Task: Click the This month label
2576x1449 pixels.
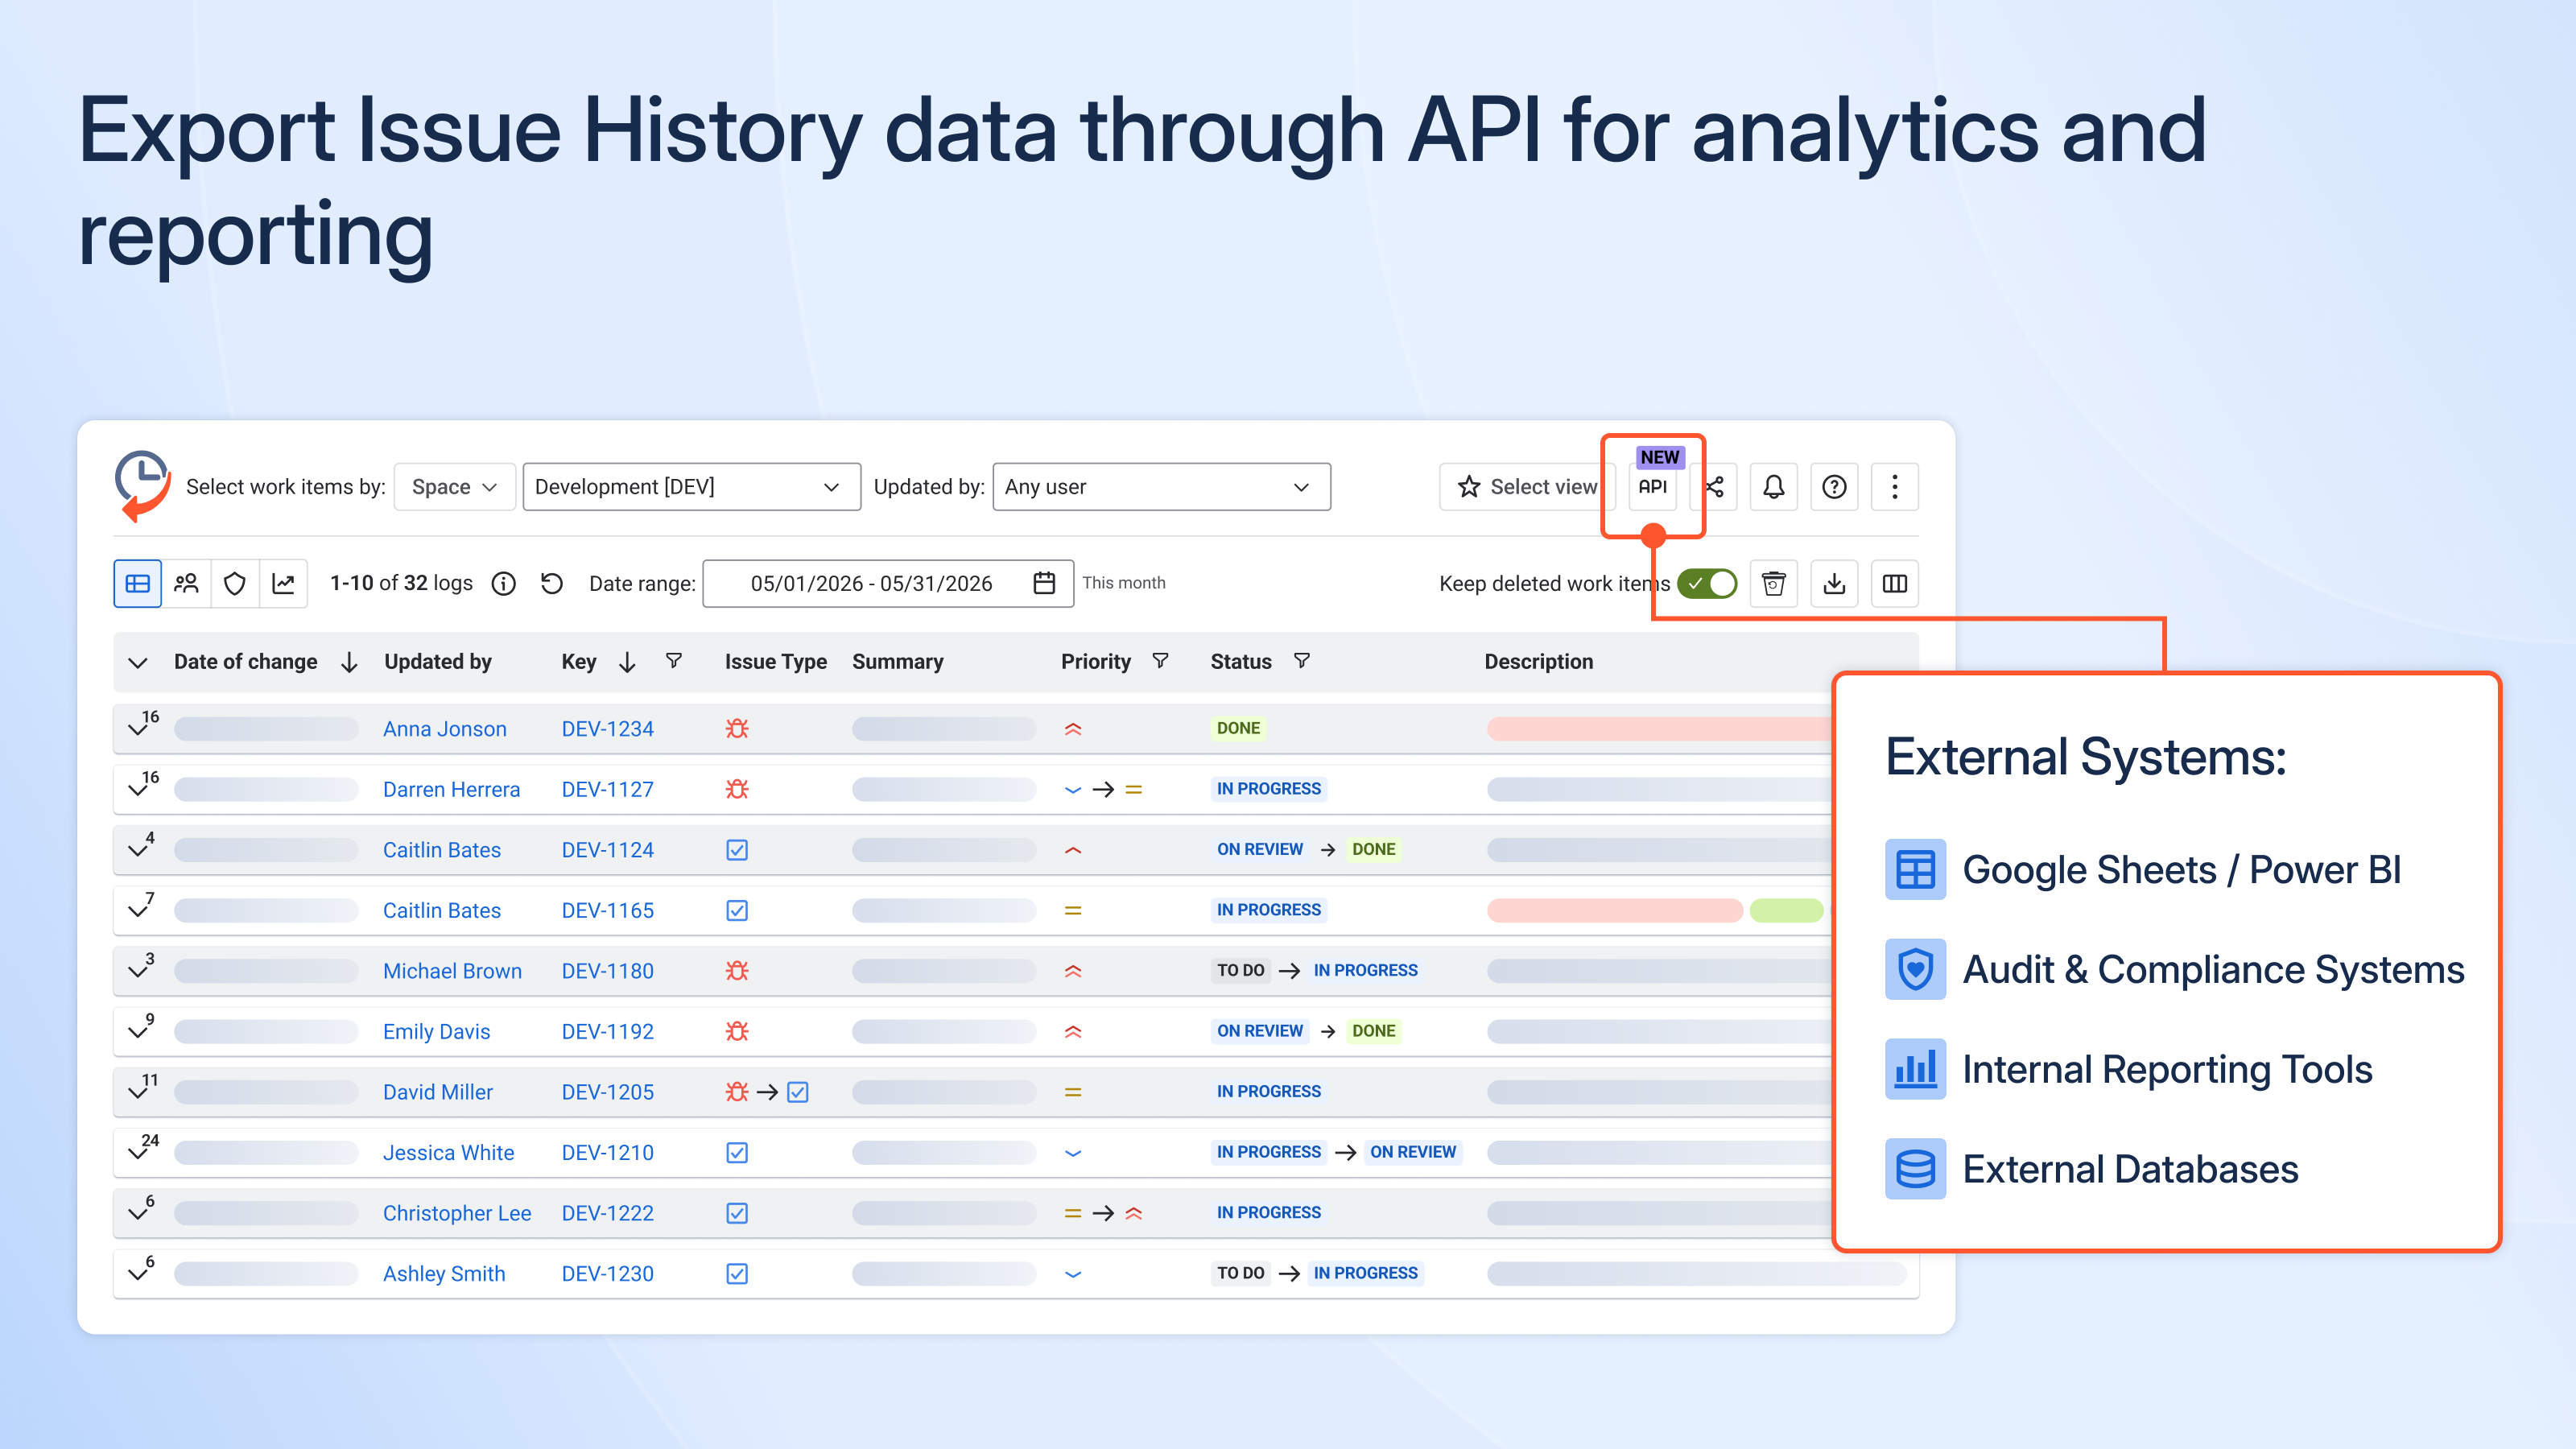Action: pos(1123,582)
